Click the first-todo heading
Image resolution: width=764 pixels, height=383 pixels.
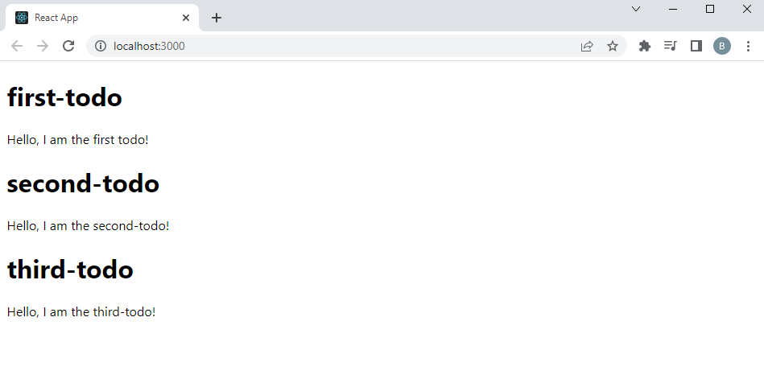tap(64, 97)
